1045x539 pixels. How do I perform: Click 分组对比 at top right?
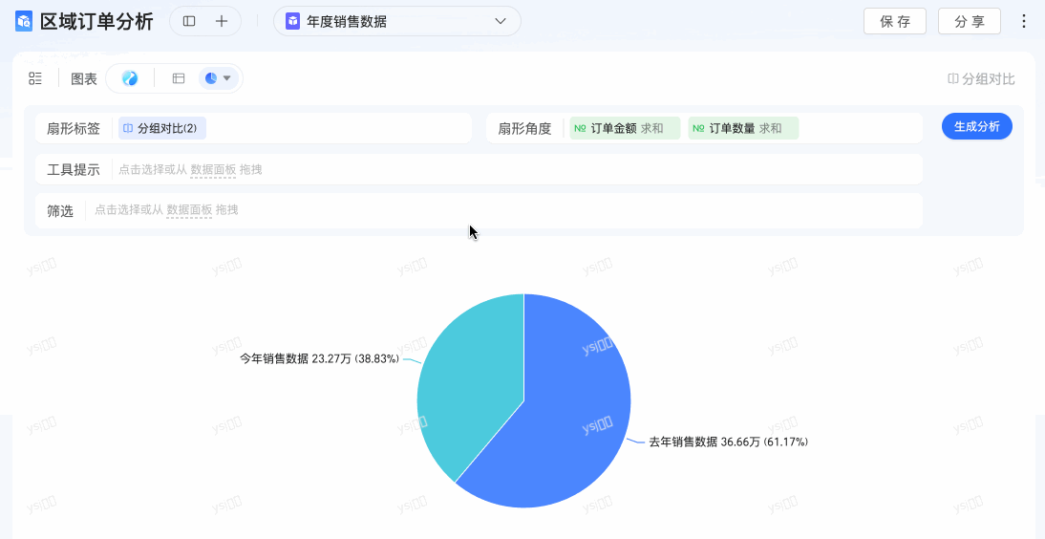[981, 79]
